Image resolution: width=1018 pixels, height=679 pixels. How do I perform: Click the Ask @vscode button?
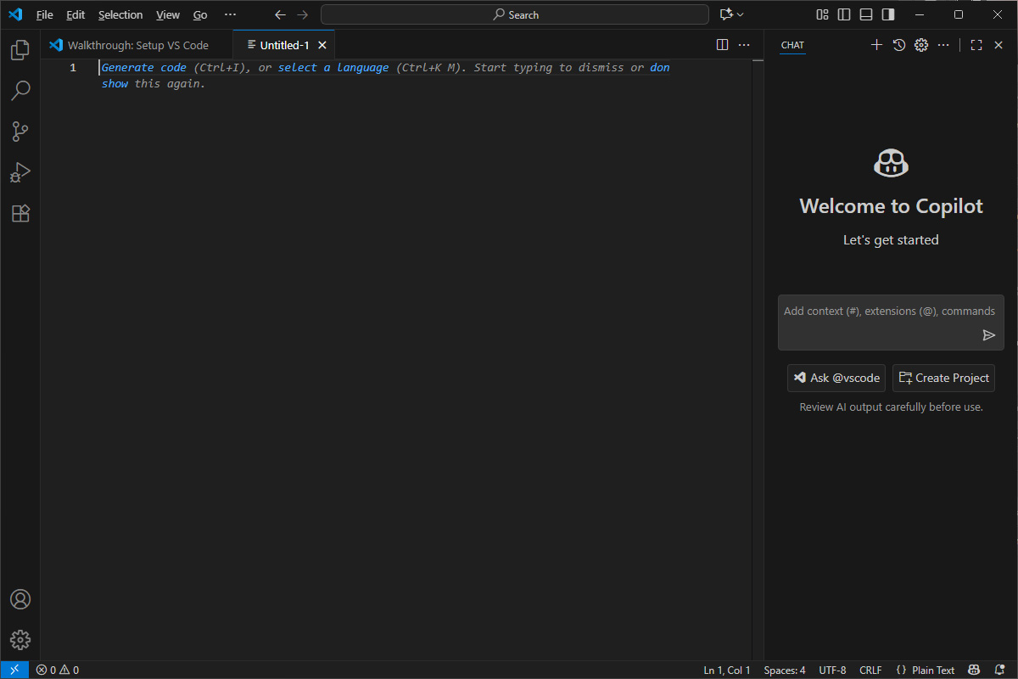[x=837, y=378]
